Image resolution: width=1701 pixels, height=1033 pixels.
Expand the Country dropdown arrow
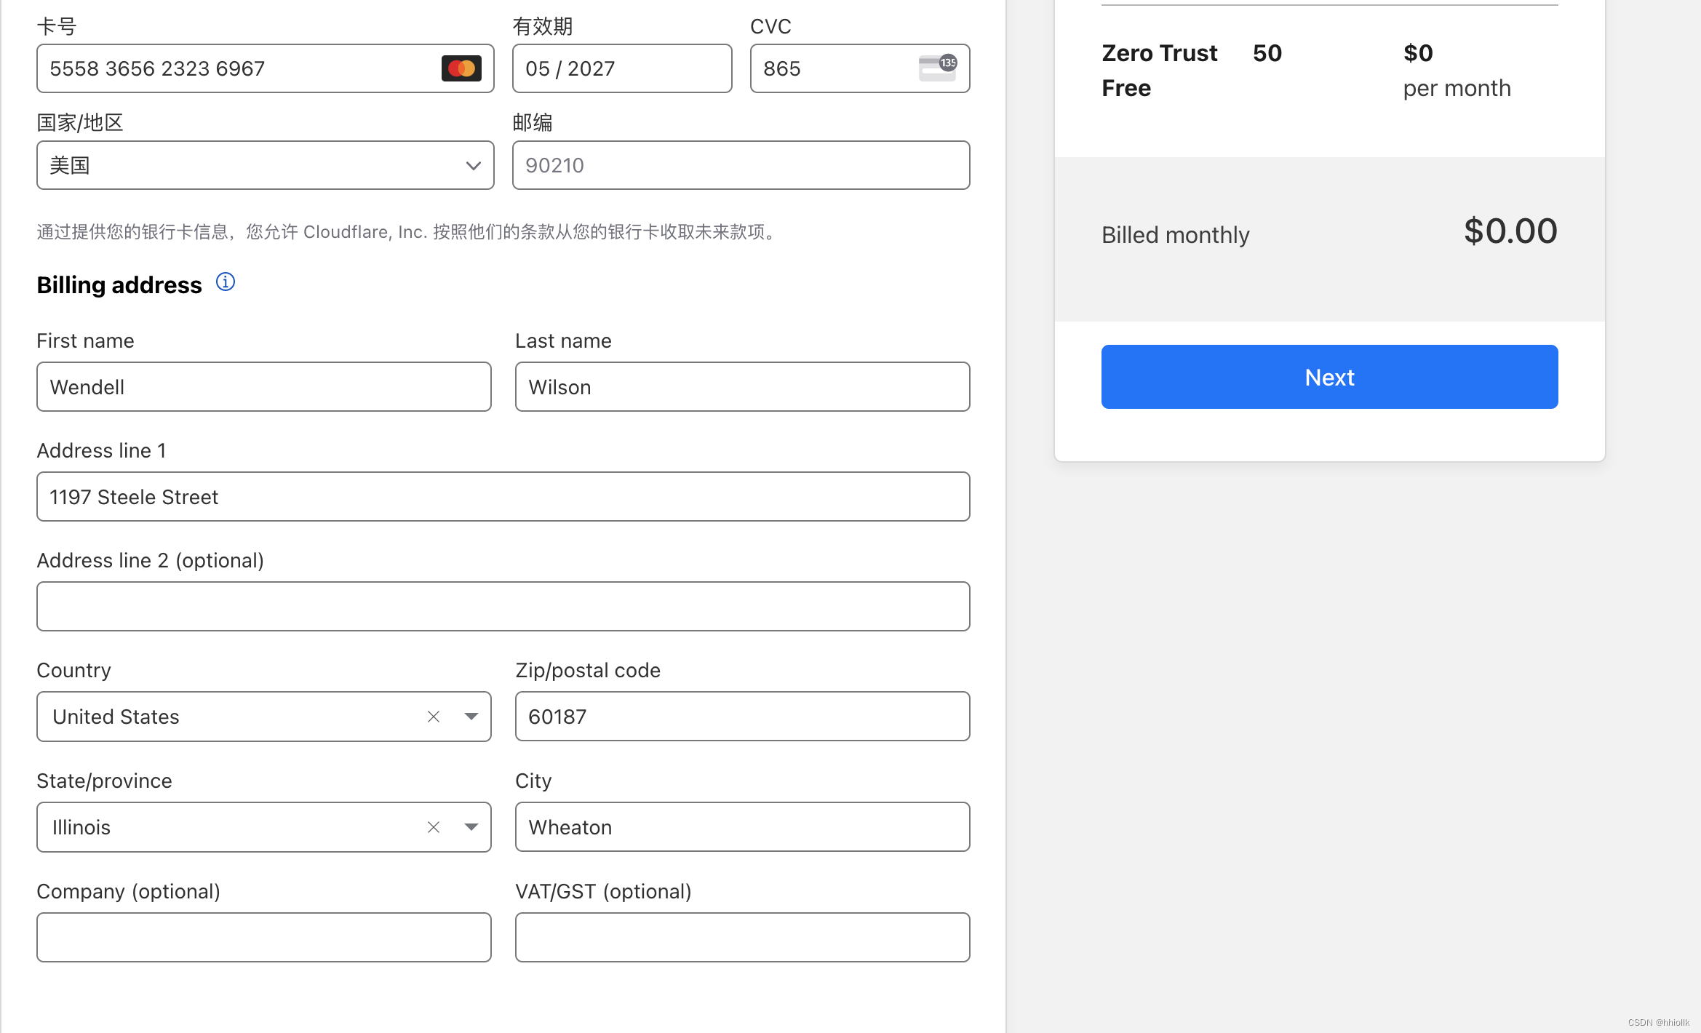pos(471,717)
